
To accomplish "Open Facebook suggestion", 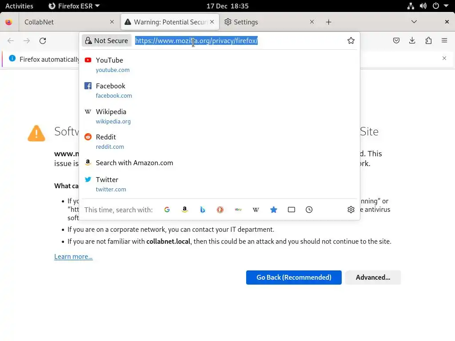I will [220, 91].
